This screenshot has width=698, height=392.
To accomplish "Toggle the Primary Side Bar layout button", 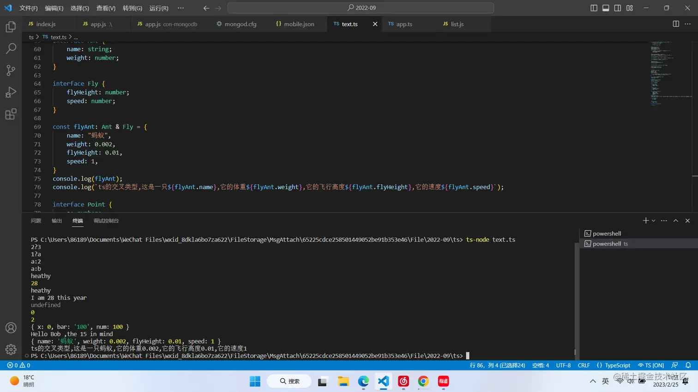I will coord(594,8).
